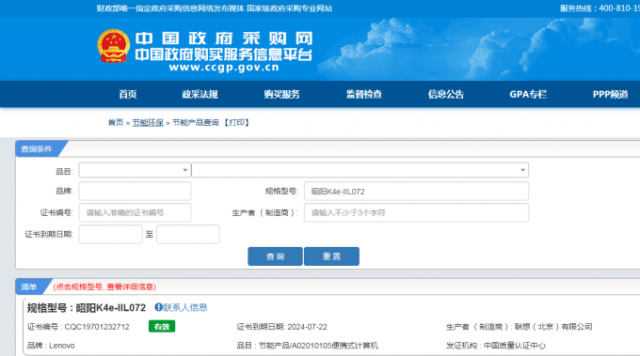This screenshot has width=640, height=356.
Task: Go to the 首页 navigation tab
Action: click(128, 94)
